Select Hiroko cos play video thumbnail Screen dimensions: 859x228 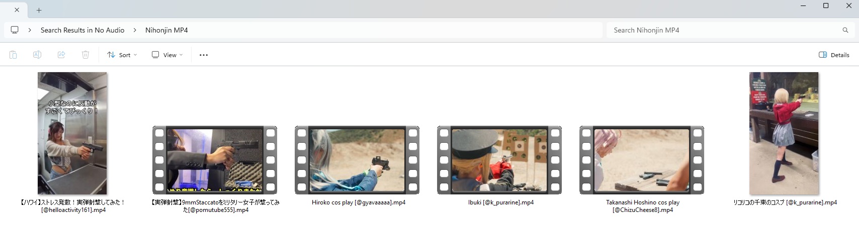357,160
